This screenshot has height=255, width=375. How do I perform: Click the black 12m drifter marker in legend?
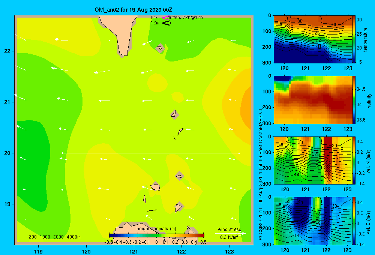pyautogui.click(x=166, y=23)
